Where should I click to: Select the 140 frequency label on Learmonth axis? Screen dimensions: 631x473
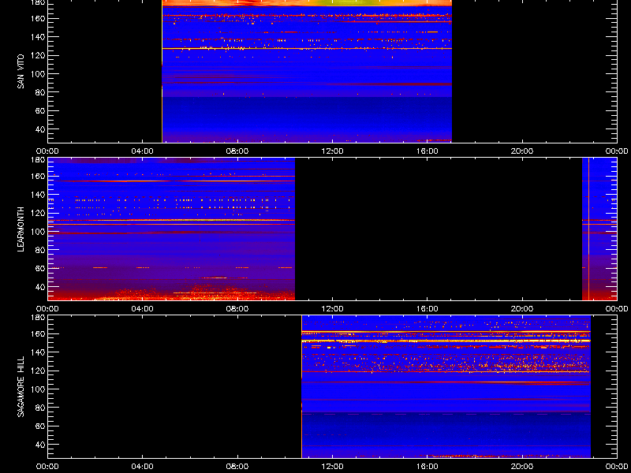[x=39, y=195]
